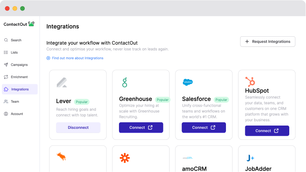Click the Greenhouse logo icon
306x172 pixels.
(124, 82)
